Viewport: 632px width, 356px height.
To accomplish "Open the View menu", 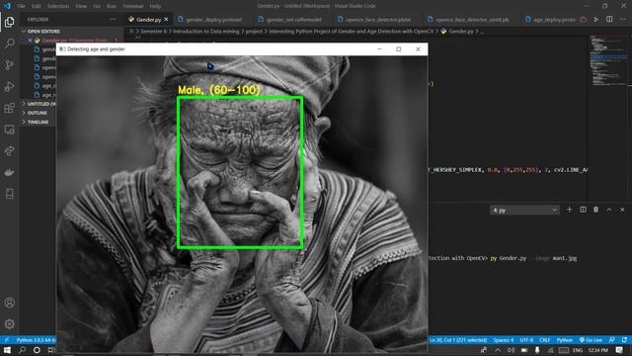I will click(x=81, y=6).
